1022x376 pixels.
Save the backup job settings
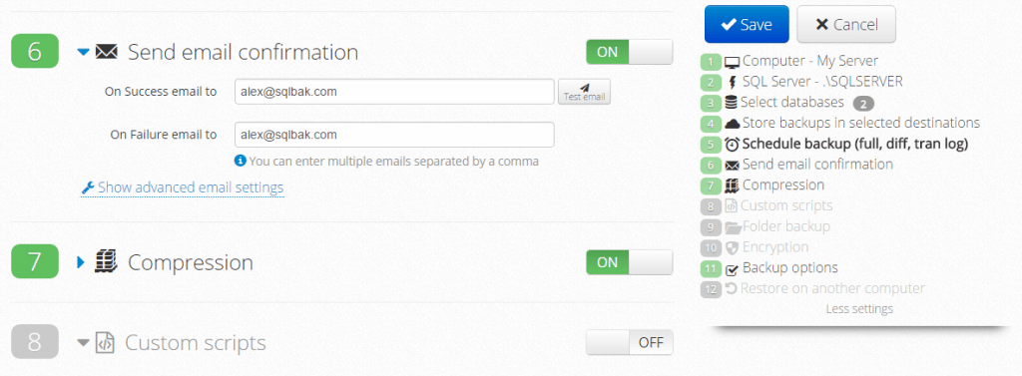747,25
